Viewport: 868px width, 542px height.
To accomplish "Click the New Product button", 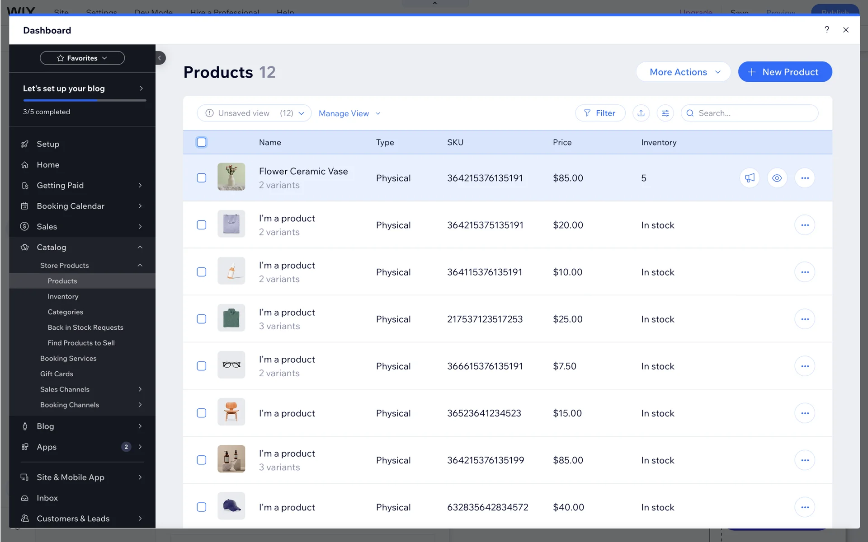I will (784, 72).
